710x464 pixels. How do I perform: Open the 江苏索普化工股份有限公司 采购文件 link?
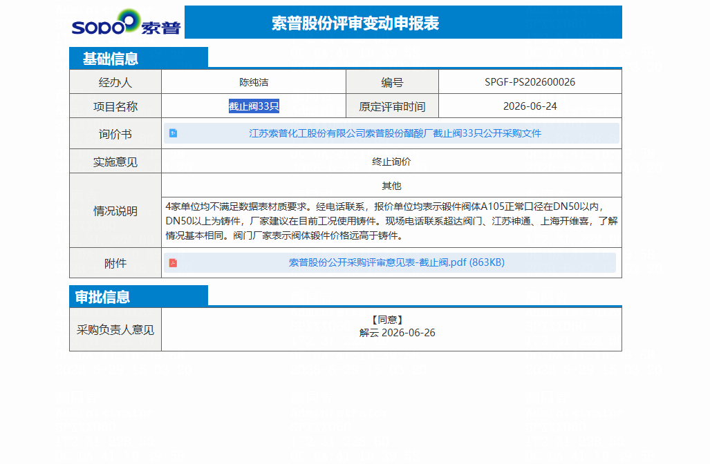(x=395, y=133)
